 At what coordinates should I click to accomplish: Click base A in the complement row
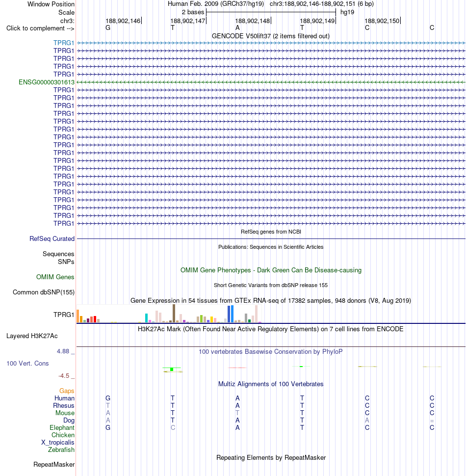pyautogui.click(x=237, y=27)
